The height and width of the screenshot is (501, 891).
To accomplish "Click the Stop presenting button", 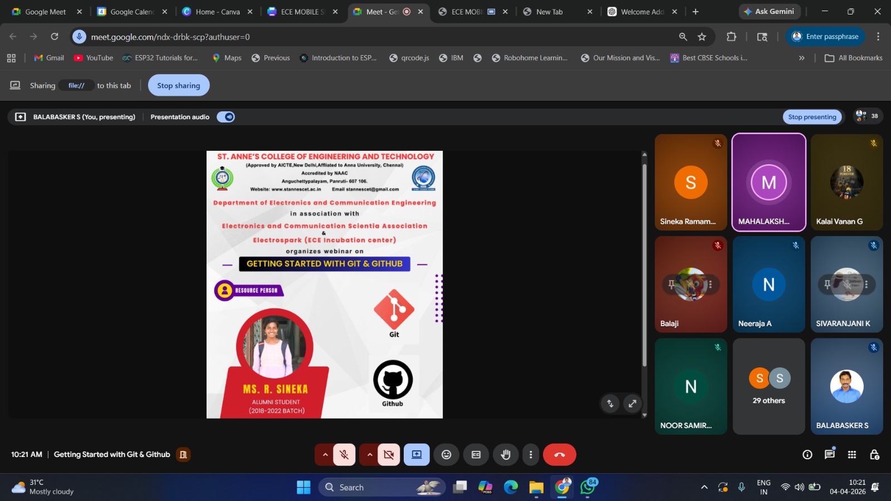I will pyautogui.click(x=812, y=117).
